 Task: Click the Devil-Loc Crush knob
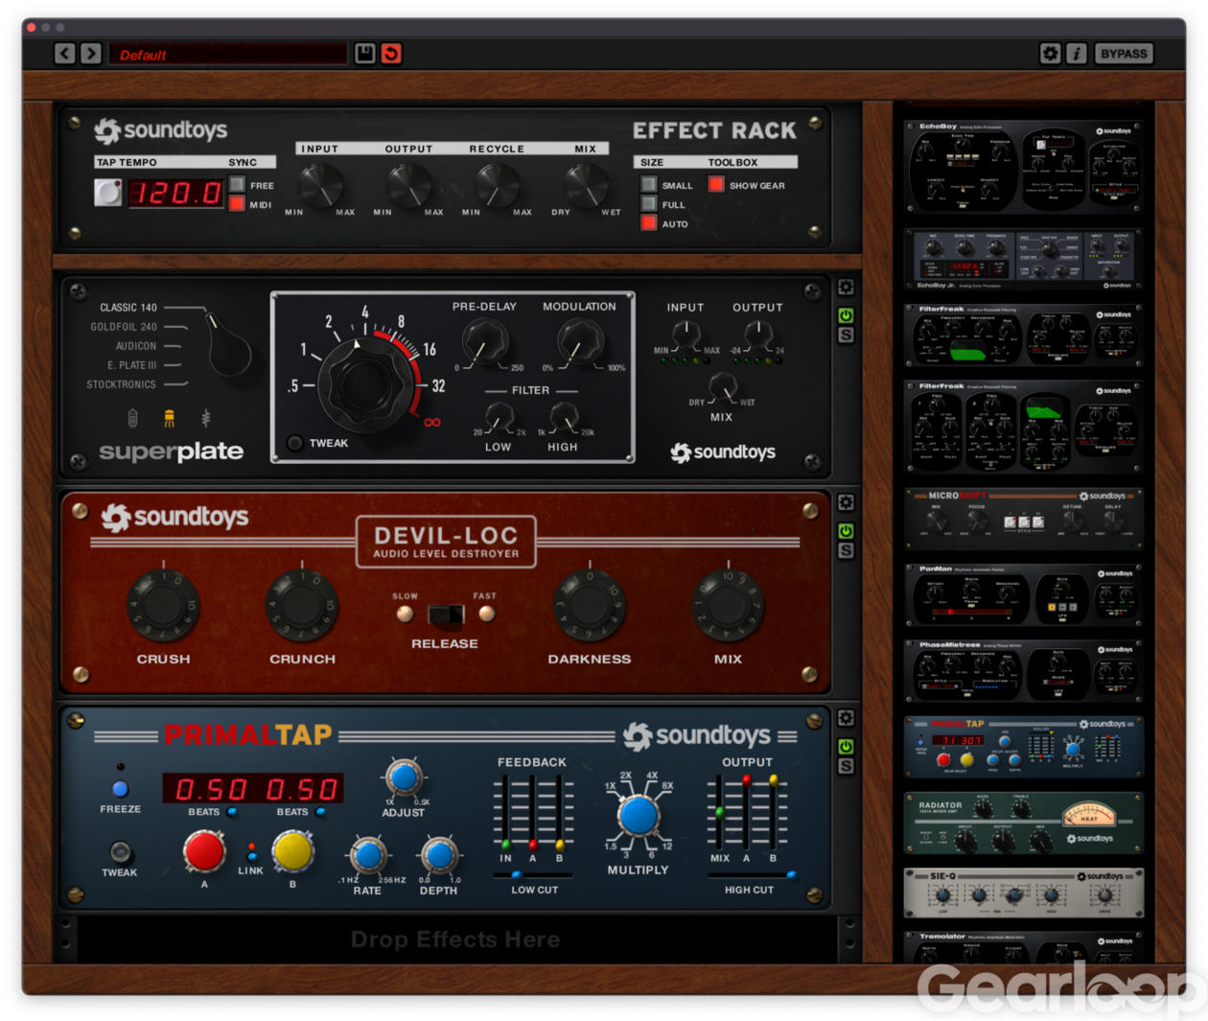pyautogui.click(x=163, y=606)
